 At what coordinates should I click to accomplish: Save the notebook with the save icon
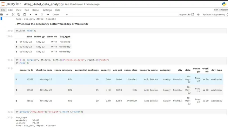[x=2, y=14]
